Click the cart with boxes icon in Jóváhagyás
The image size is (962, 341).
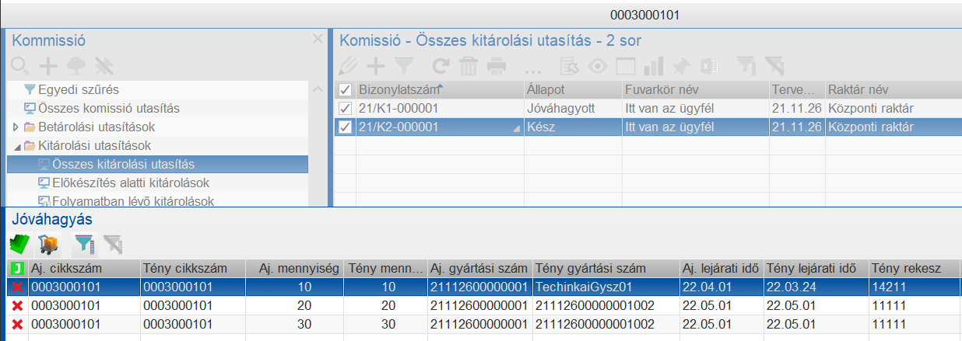[48, 245]
